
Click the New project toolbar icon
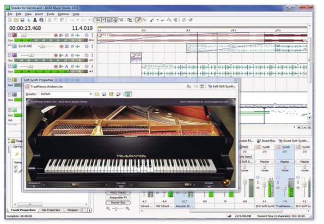coord(10,20)
